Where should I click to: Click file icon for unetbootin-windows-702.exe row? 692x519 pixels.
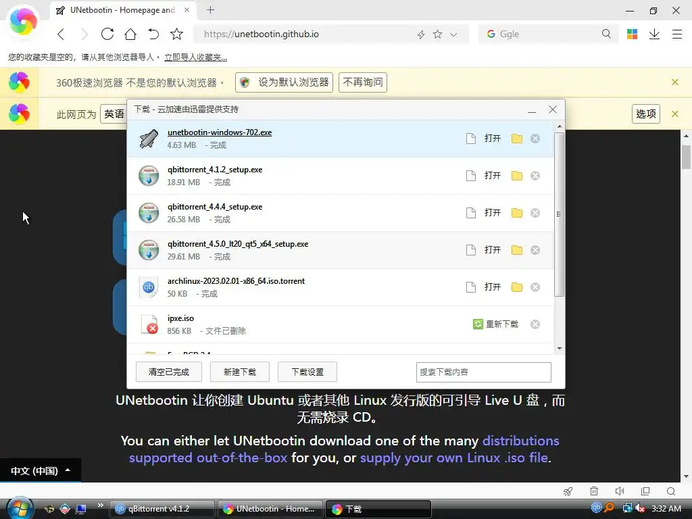click(471, 139)
